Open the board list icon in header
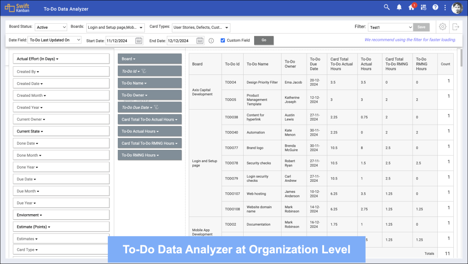 tap(424, 7)
